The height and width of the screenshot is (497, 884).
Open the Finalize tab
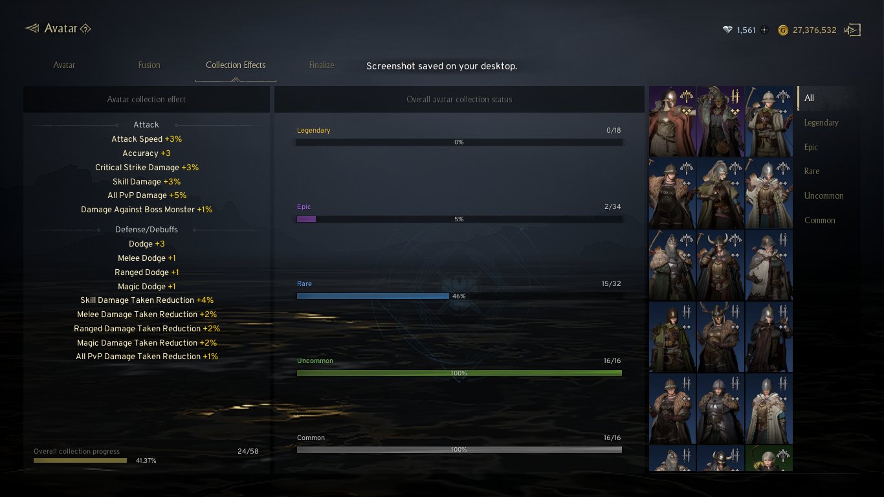coord(322,65)
